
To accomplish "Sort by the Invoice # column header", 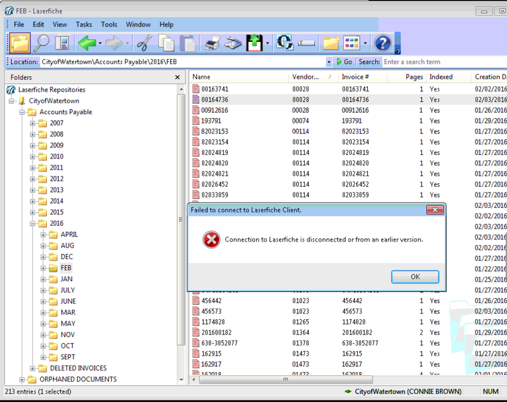I will [363, 77].
